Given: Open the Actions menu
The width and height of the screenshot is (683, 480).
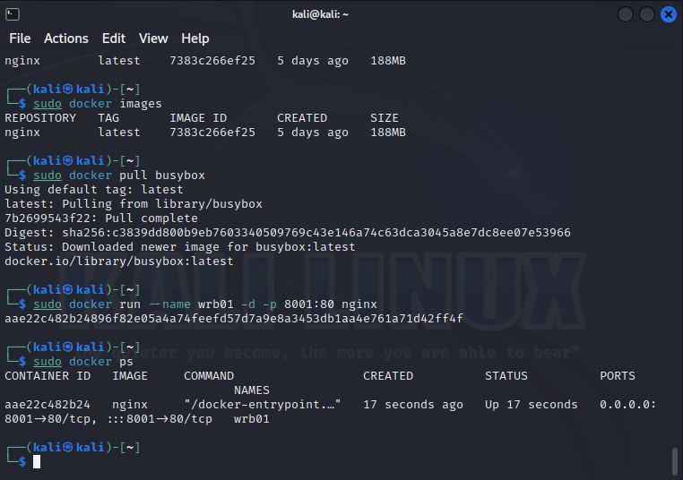Looking at the screenshot, I should (x=66, y=39).
